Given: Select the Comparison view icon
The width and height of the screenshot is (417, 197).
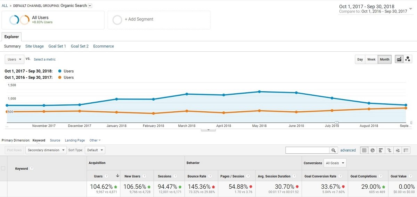Looking at the screenshot, I should 389,150.
